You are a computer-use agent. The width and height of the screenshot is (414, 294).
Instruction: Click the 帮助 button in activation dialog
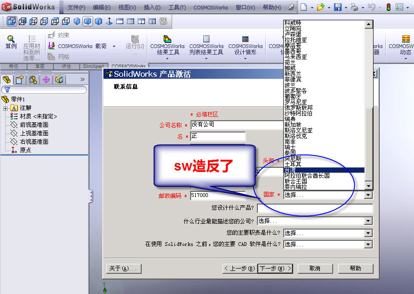point(356,269)
